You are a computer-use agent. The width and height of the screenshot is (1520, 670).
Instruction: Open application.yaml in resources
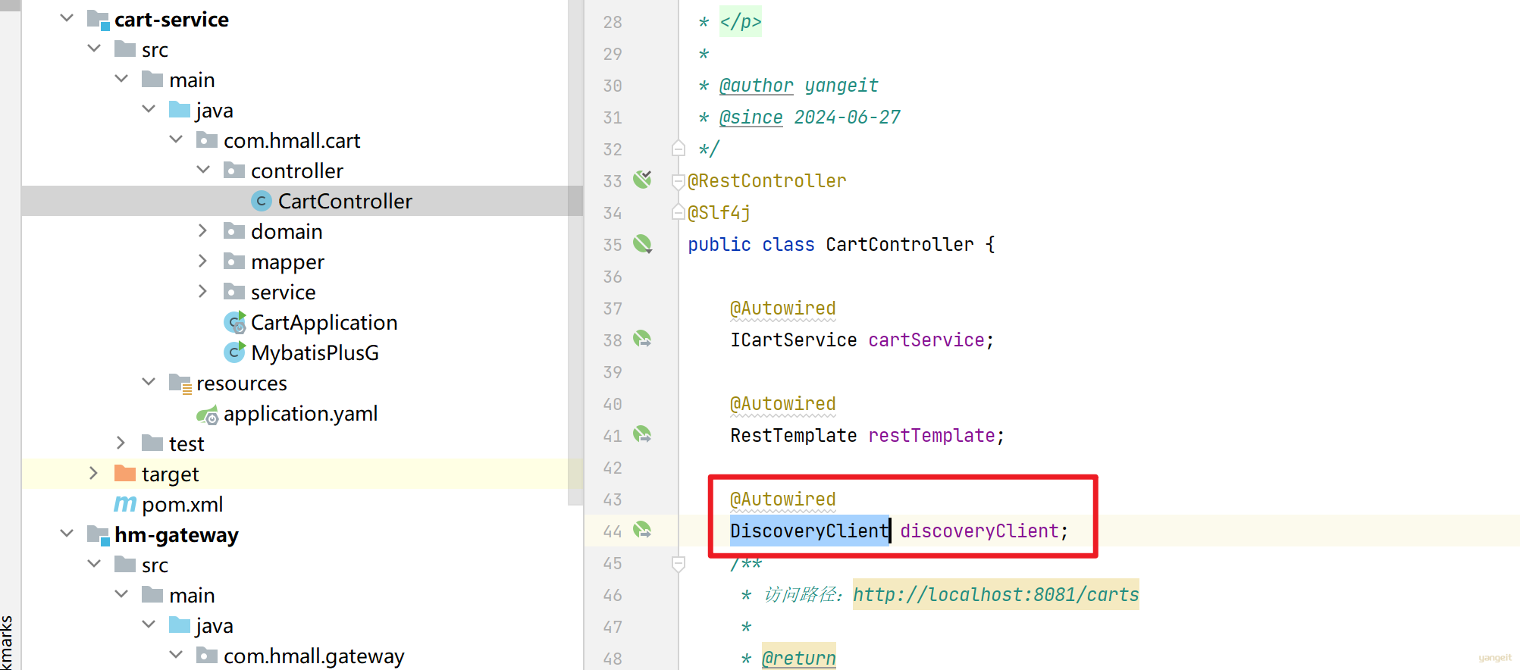(300, 413)
